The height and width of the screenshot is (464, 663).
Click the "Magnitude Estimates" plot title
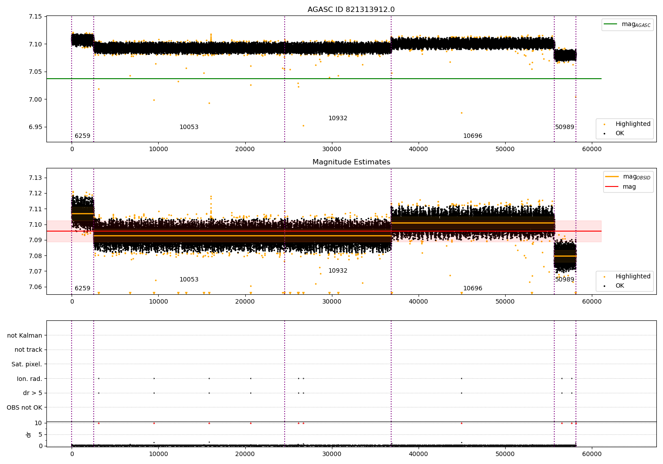(x=351, y=162)
